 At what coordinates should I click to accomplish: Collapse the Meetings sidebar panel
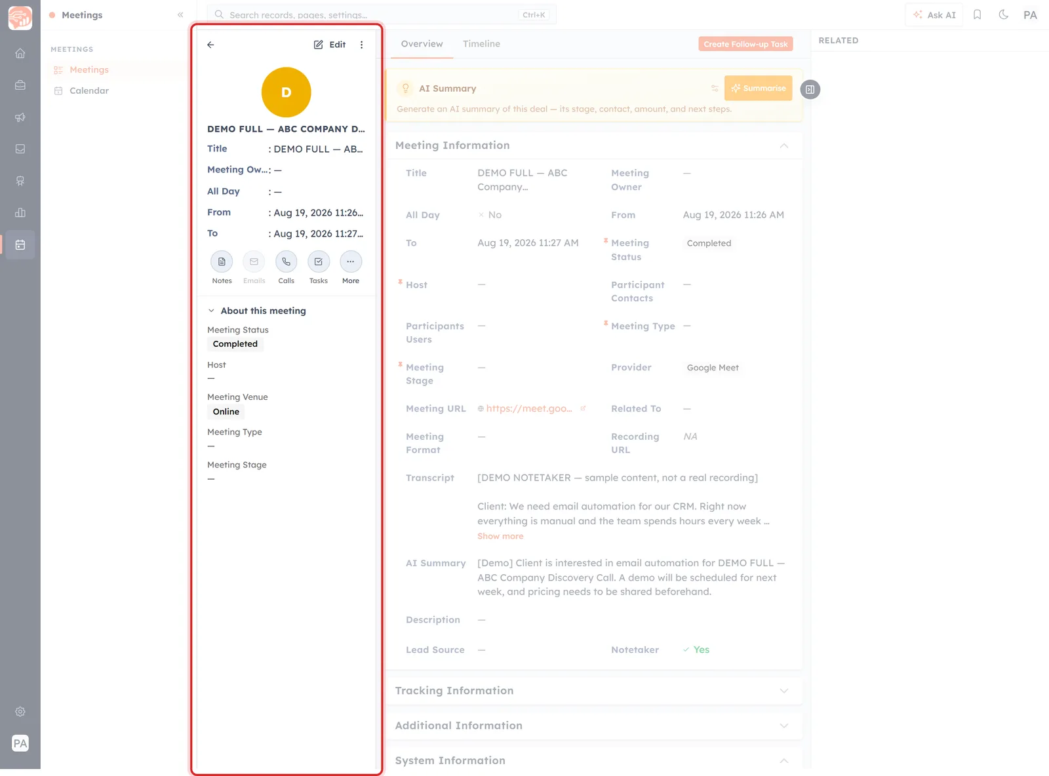[180, 14]
